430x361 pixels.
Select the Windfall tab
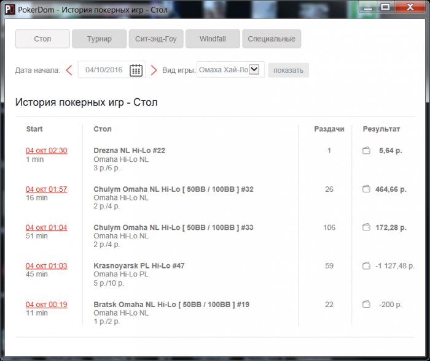[213, 39]
